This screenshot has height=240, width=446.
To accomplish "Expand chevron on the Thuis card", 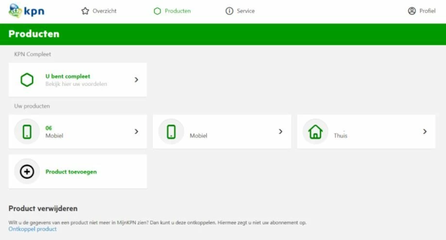I will 425,132.
